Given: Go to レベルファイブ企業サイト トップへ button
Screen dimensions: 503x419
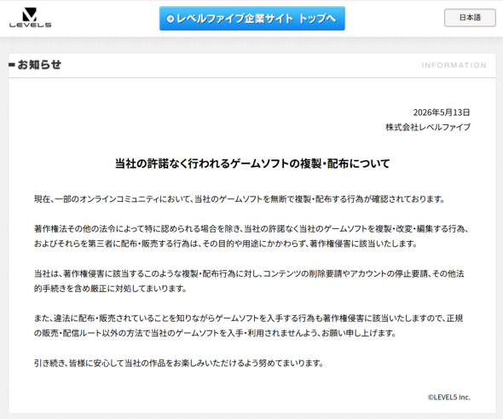Looking at the screenshot, I should 252,19.
